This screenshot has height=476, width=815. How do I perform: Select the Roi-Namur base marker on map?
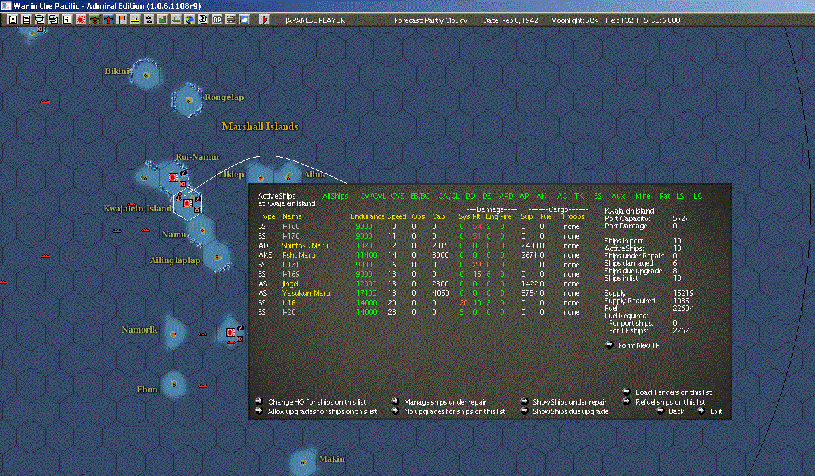coord(173,177)
